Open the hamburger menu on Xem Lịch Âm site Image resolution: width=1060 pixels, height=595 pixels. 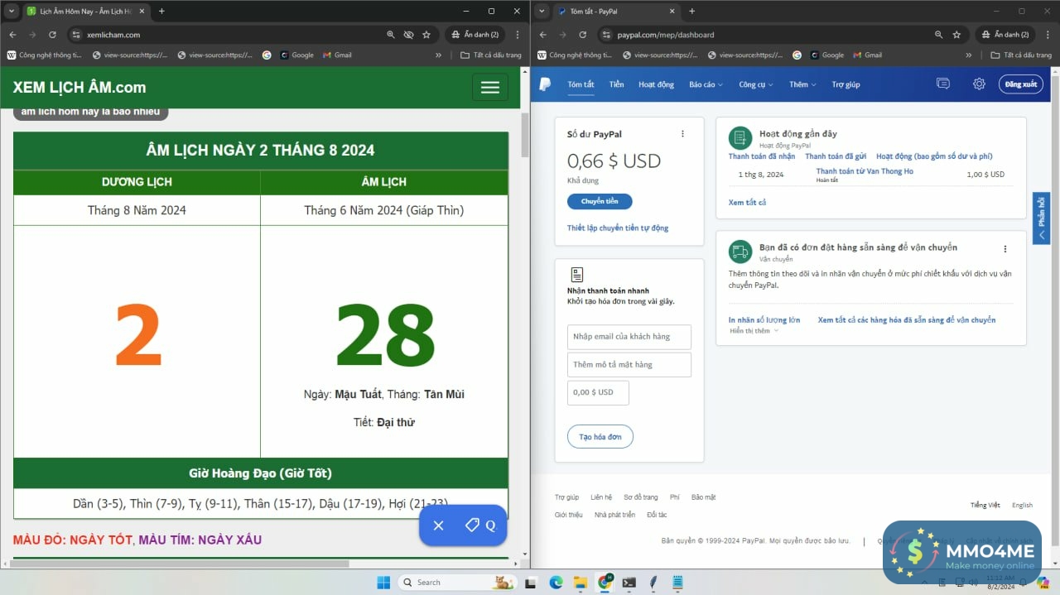tap(490, 88)
